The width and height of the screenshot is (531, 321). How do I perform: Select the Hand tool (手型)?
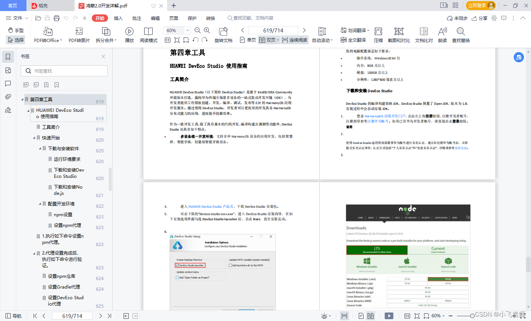[16, 30]
